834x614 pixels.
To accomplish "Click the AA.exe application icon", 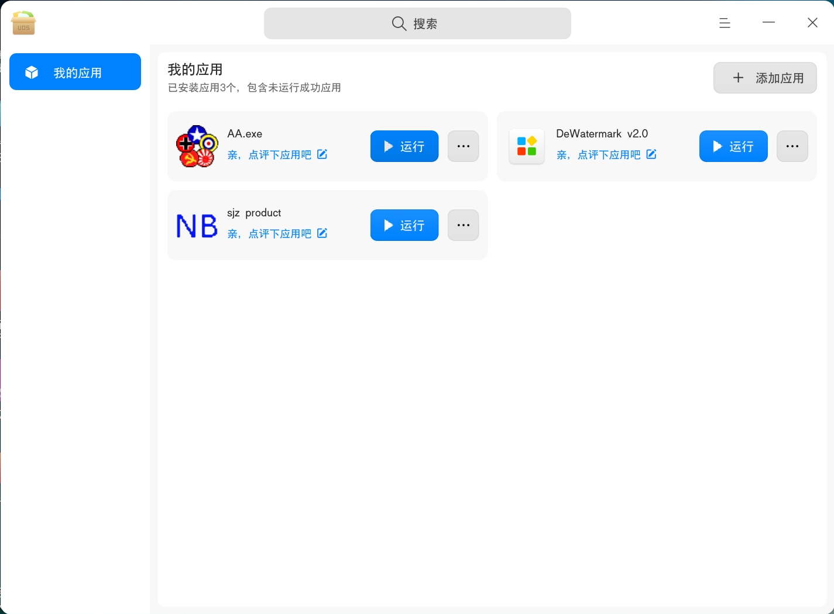I will [x=197, y=146].
